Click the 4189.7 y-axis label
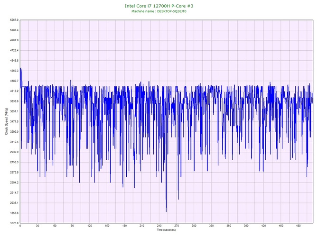The height and width of the screenshot is (238, 318). 14,81
